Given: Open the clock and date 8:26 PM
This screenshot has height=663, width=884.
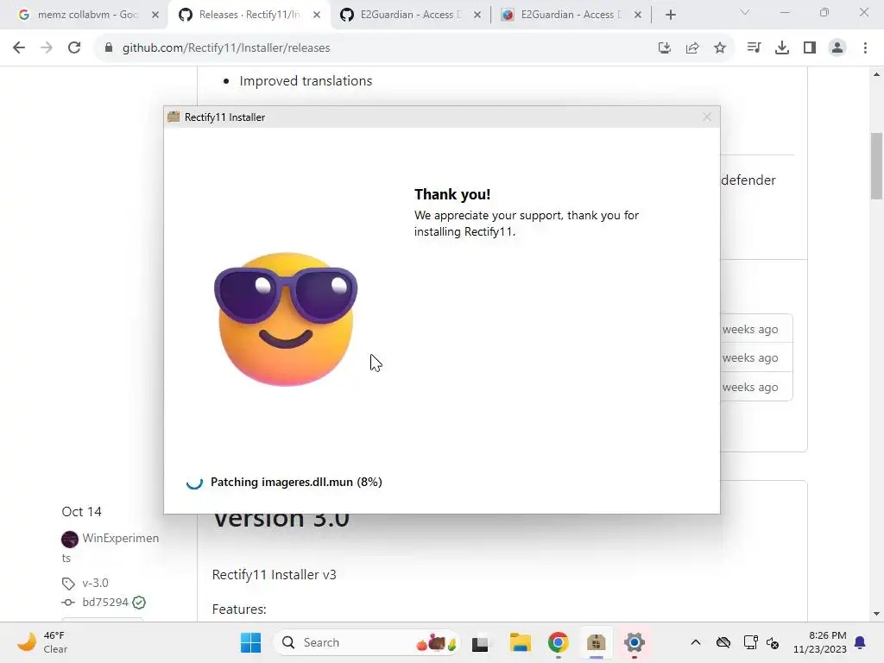Looking at the screenshot, I should [x=820, y=642].
